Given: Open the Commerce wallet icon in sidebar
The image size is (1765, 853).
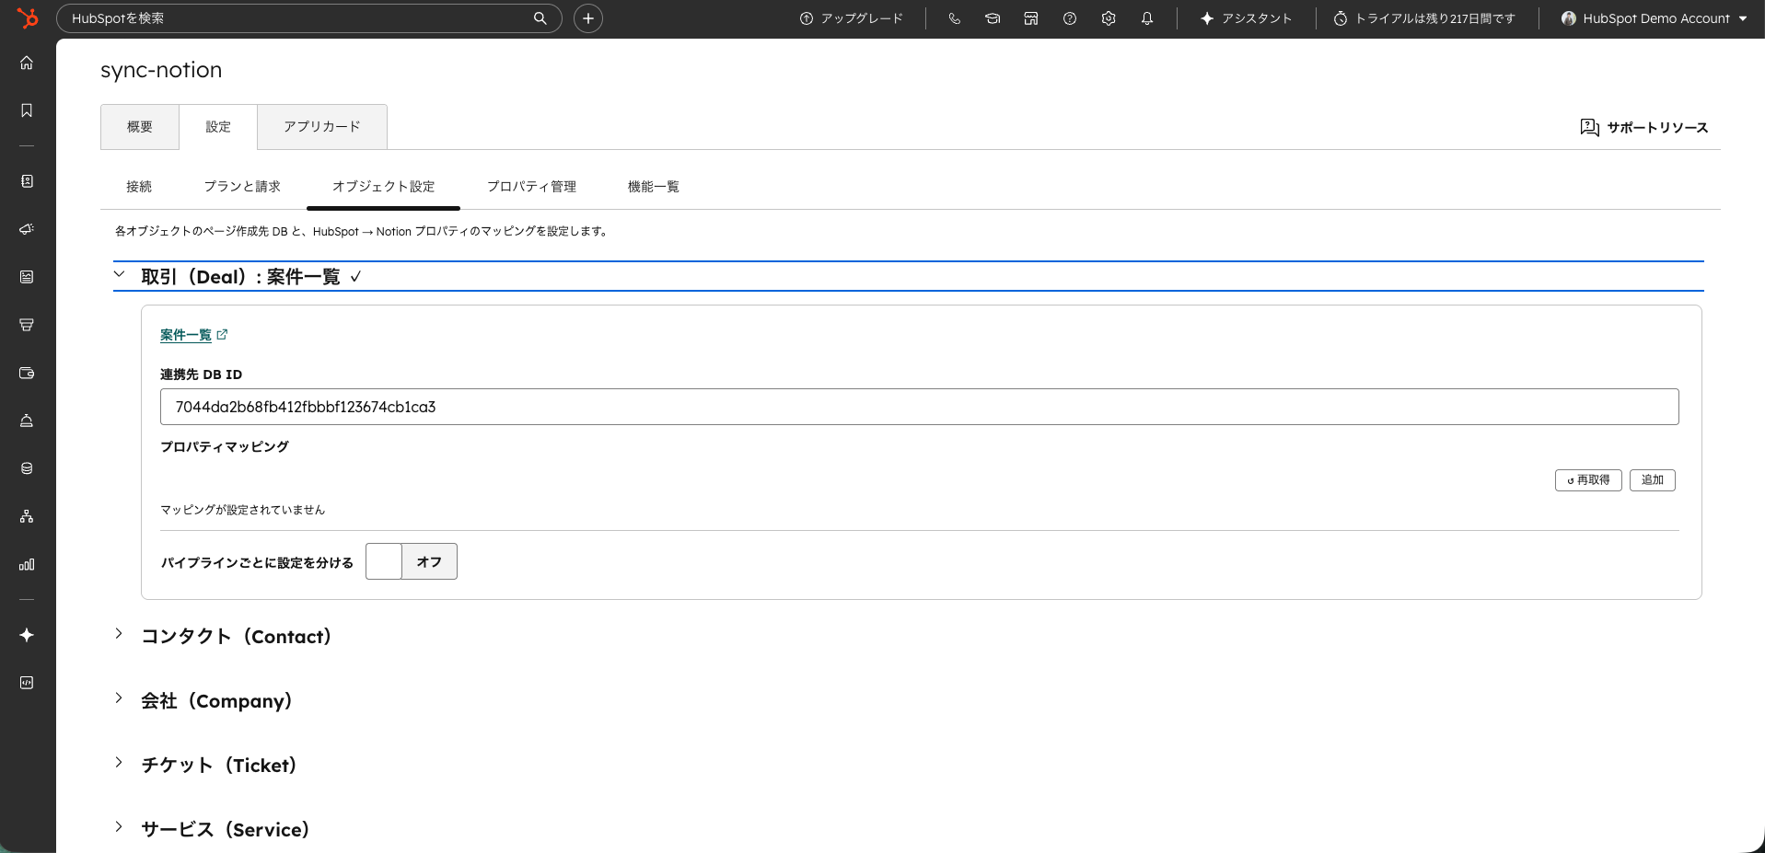Looking at the screenshot, I should tap(27, 373).
